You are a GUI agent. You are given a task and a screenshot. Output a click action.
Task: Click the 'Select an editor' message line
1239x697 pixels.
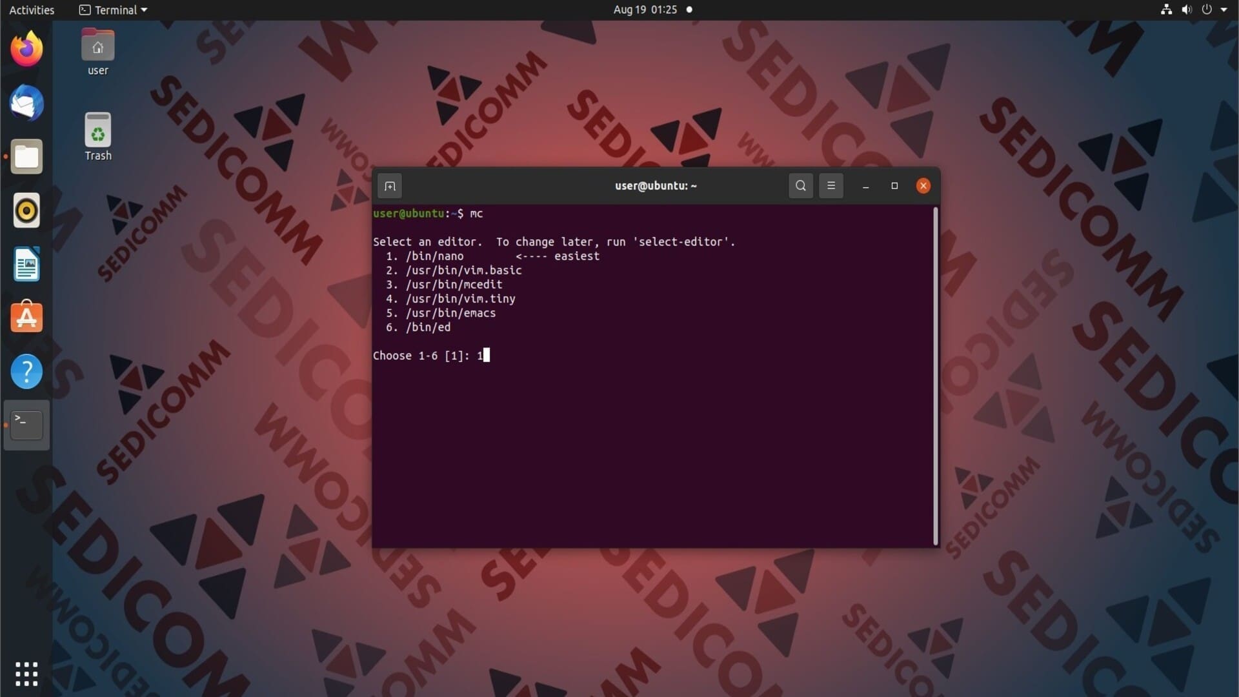point(554,242)
